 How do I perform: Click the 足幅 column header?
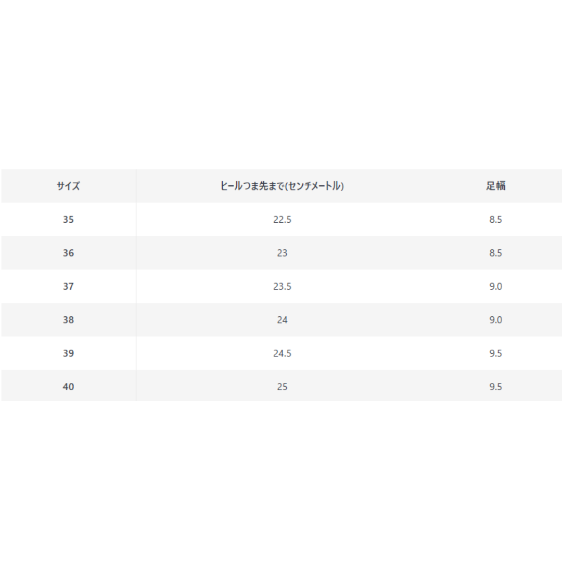tap(496, 186)
